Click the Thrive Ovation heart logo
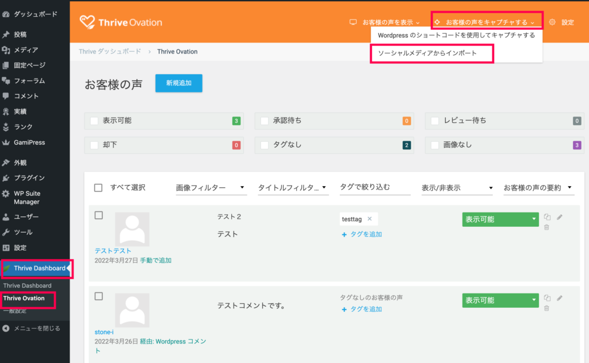The image size is (589, 363). [87, 22]
